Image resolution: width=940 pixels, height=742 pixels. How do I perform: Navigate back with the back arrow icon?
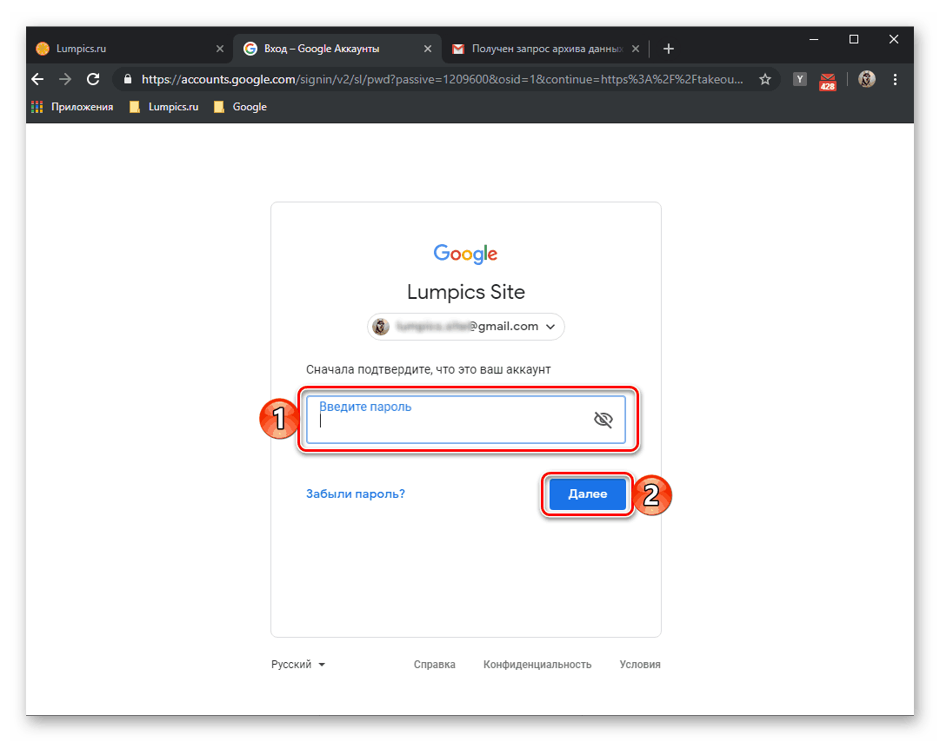click(x=37, y=79)
